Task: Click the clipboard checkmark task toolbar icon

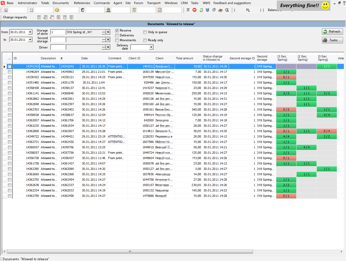Action: 160,10
